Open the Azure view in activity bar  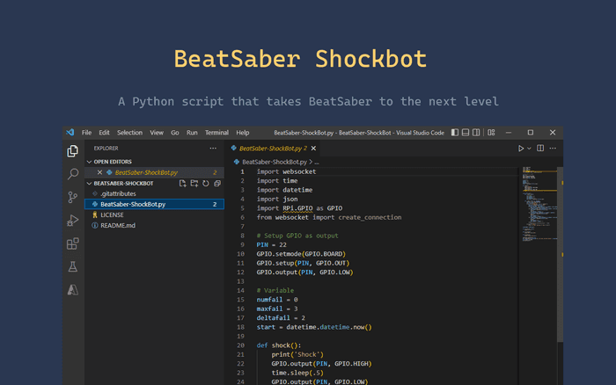coord(73,290)
